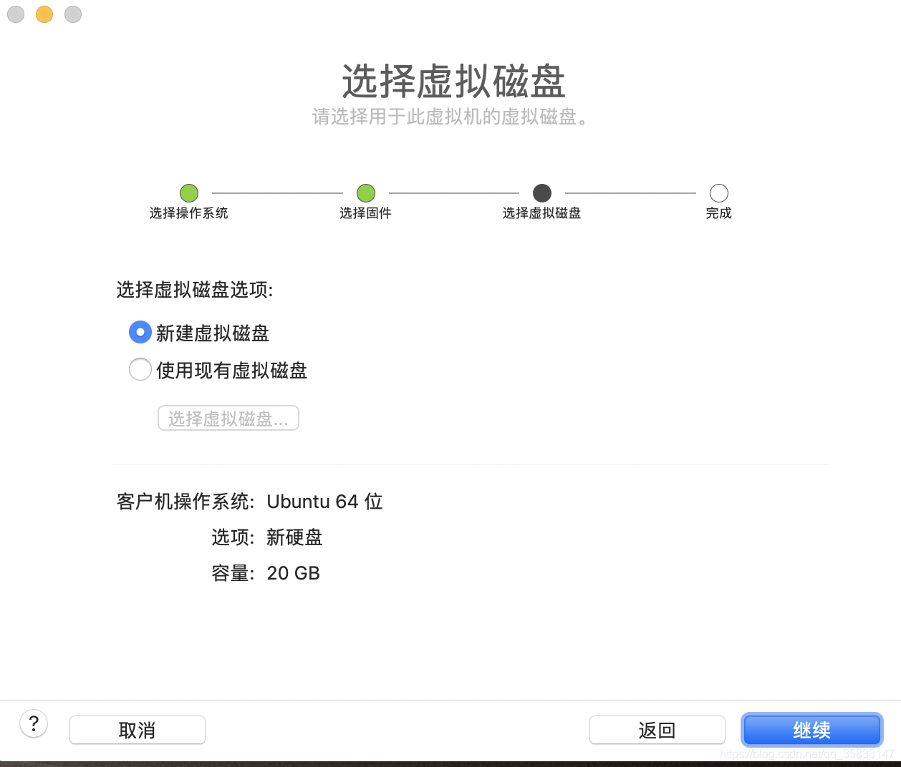Click the Ubuntu 64 位 summary text
The image size is (901, 767).
(324, 502)
